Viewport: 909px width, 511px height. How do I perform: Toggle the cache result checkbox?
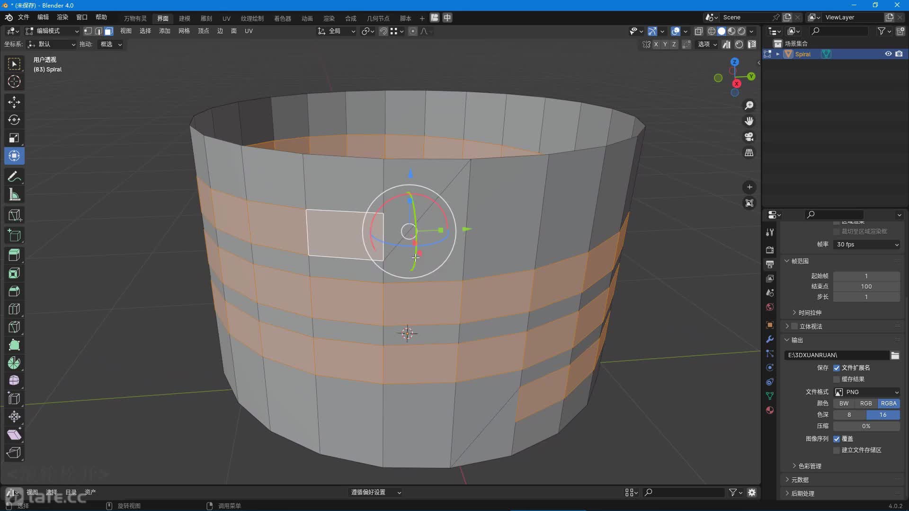(837, 379)
